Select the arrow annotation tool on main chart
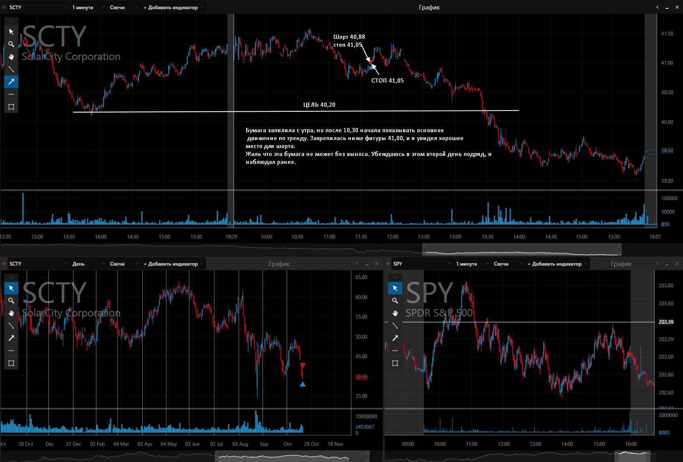The height and width of the screenshot is (462, 683). tap(11, 82)
